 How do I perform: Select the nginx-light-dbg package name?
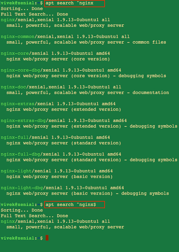pos(22,188)
